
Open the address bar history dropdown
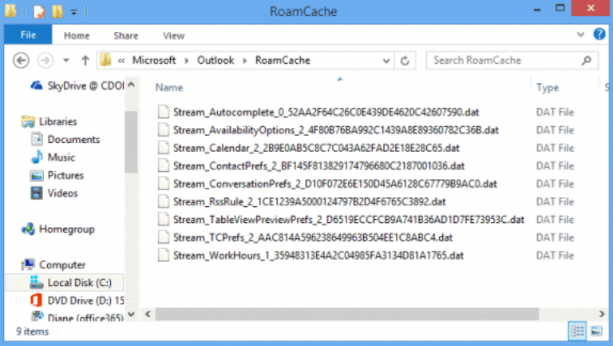[x=387, y=61]
